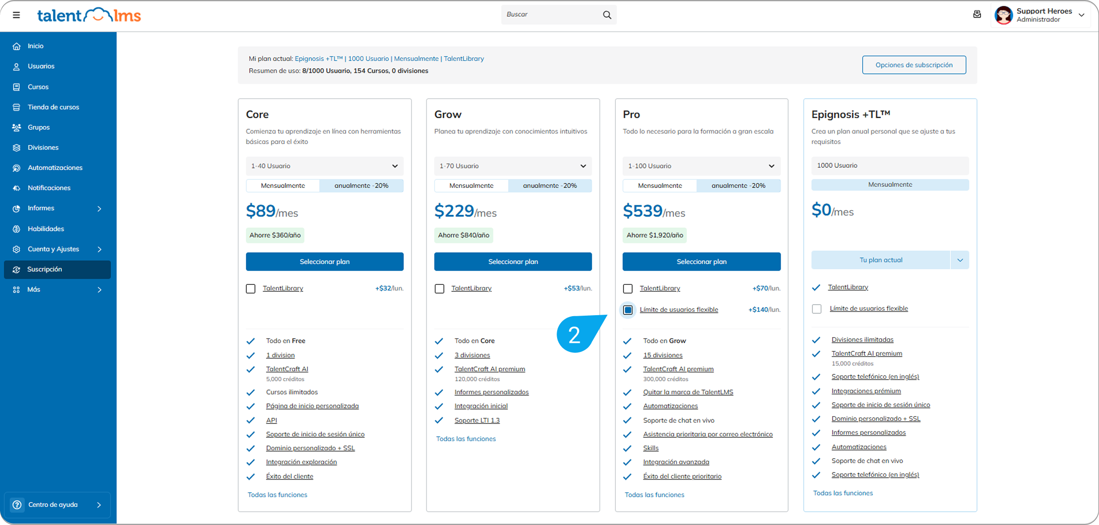Click the Cursos icon in sidebar
Image resolution: width=1099 pixels, height=525 pixels.
[17, 87]
